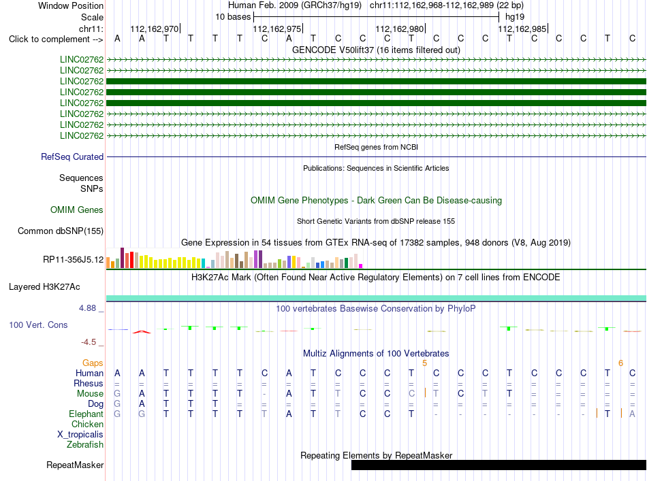Click position marker 112,162,975
The image size is (647, 481).
click(x=277, y=29)
